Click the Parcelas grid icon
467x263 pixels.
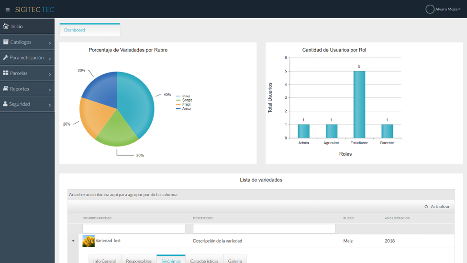6,73
